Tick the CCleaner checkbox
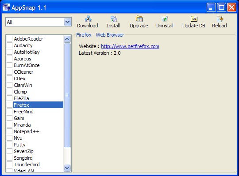 click(9, 71)
